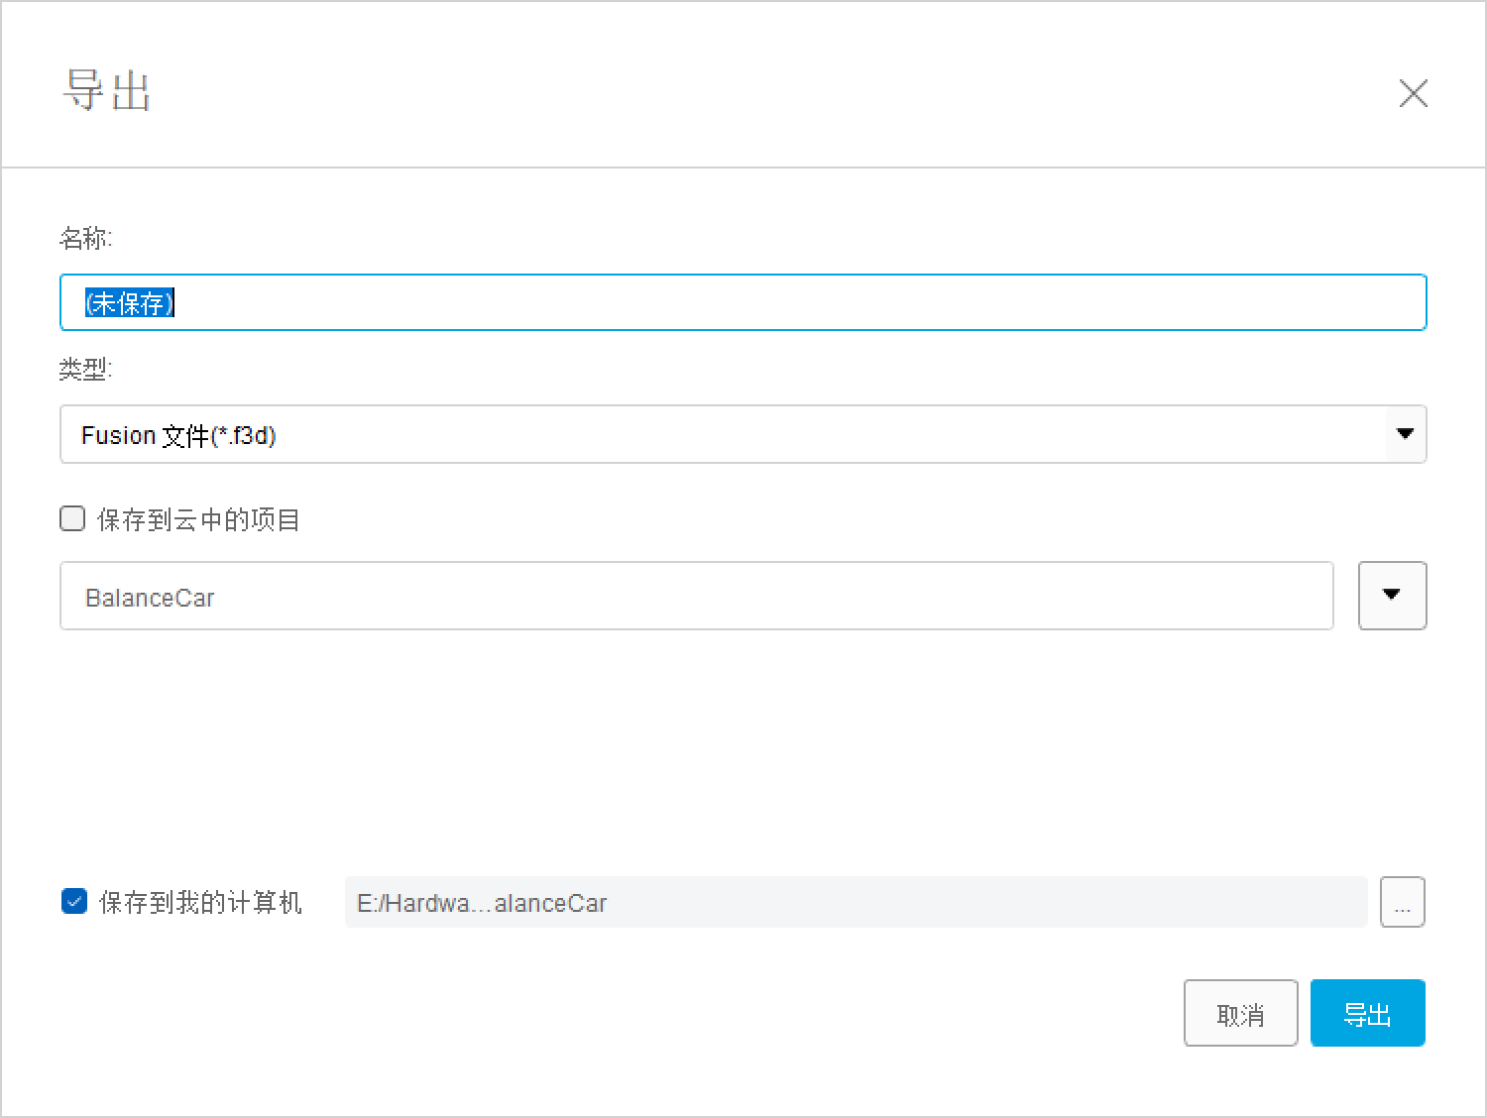
Task: Check the 保存到云中的项目 checkbox
Action: (72, 518)
